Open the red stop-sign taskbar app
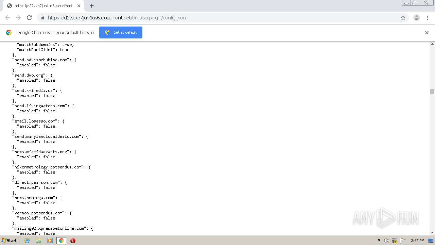Screen dimensions: 435x245 [x=73, y=241]
